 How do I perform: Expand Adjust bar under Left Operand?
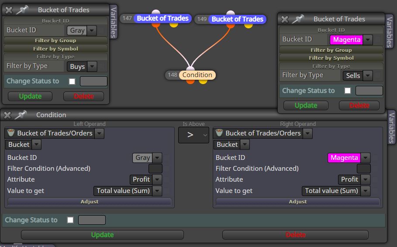coord(90,202)
